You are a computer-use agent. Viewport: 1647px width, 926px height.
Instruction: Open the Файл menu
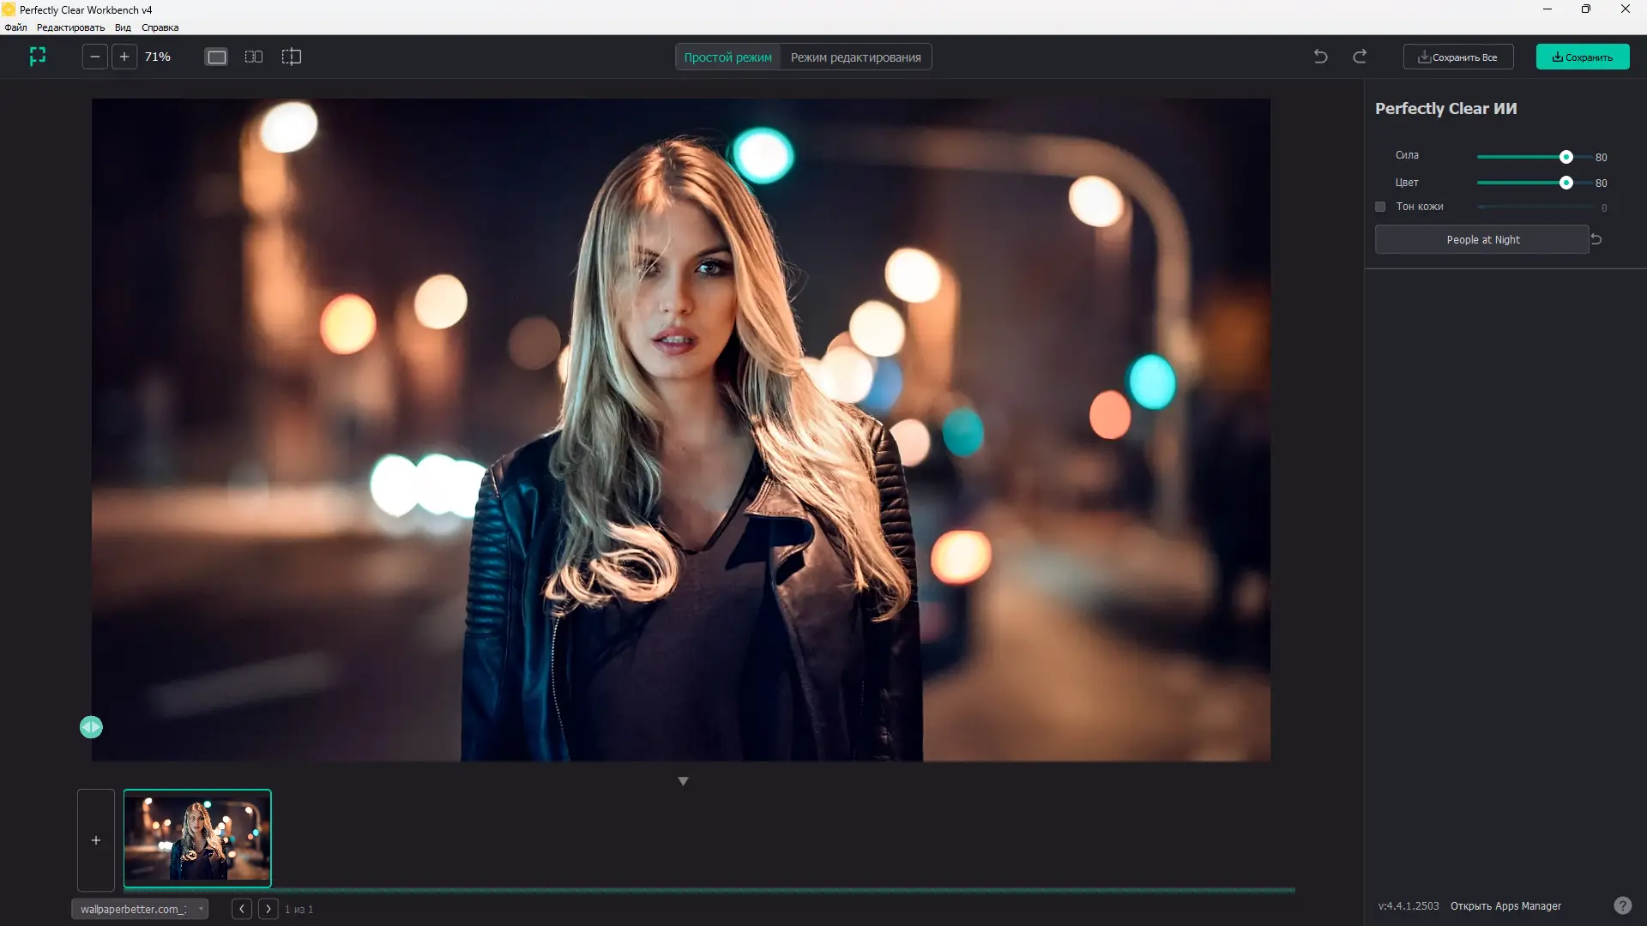point(15,27)
